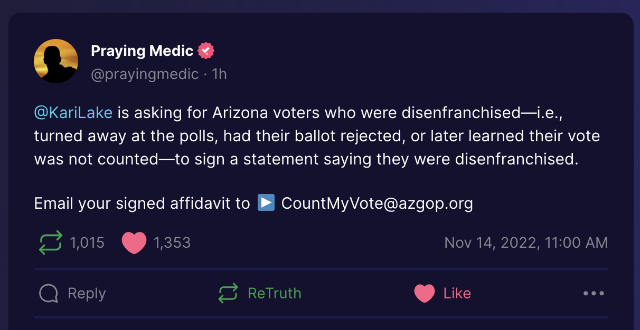The image size is (640, 330).
Task: Click the 1h relative time label
Action: 219,74
